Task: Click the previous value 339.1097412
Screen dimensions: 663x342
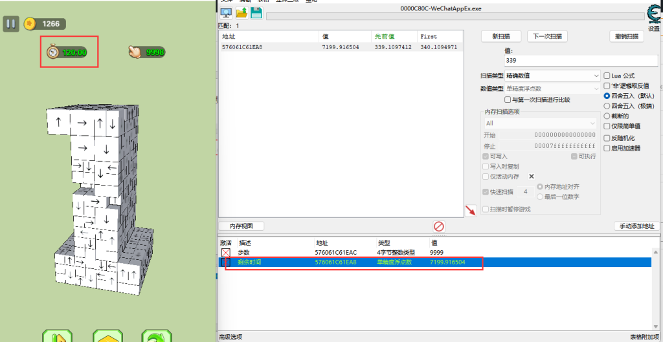Action: [x=393, y=47]
